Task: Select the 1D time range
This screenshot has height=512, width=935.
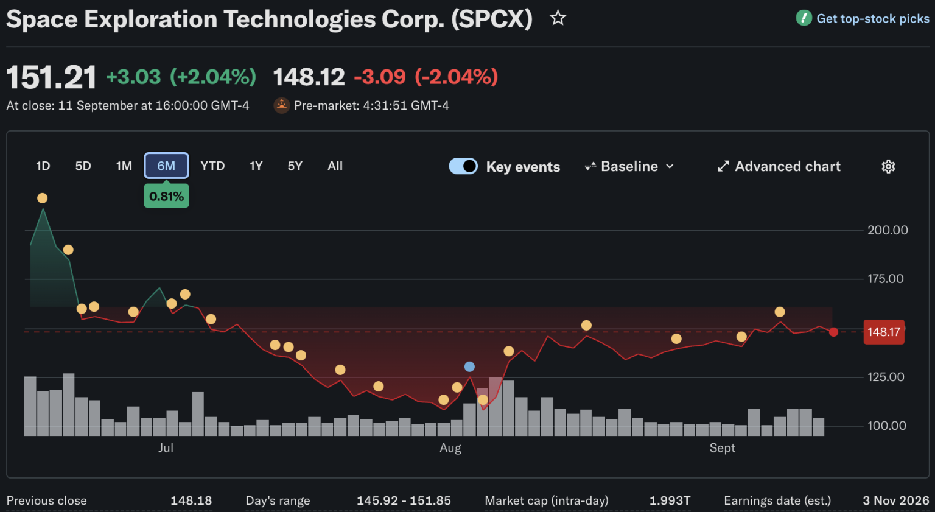Action: click(x=43, y=166)
